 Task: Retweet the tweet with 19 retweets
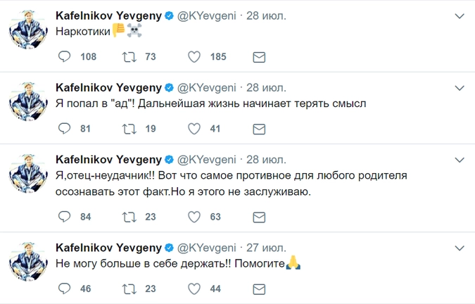129,129
